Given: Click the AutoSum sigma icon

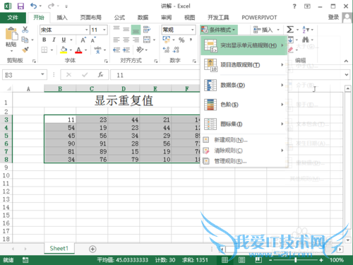Looking at the screenshot, I should pos(290,30).
